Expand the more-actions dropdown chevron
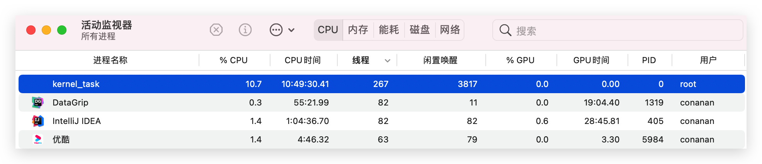Viewport: 762px width, 164px height. click(x=292, y=30)
